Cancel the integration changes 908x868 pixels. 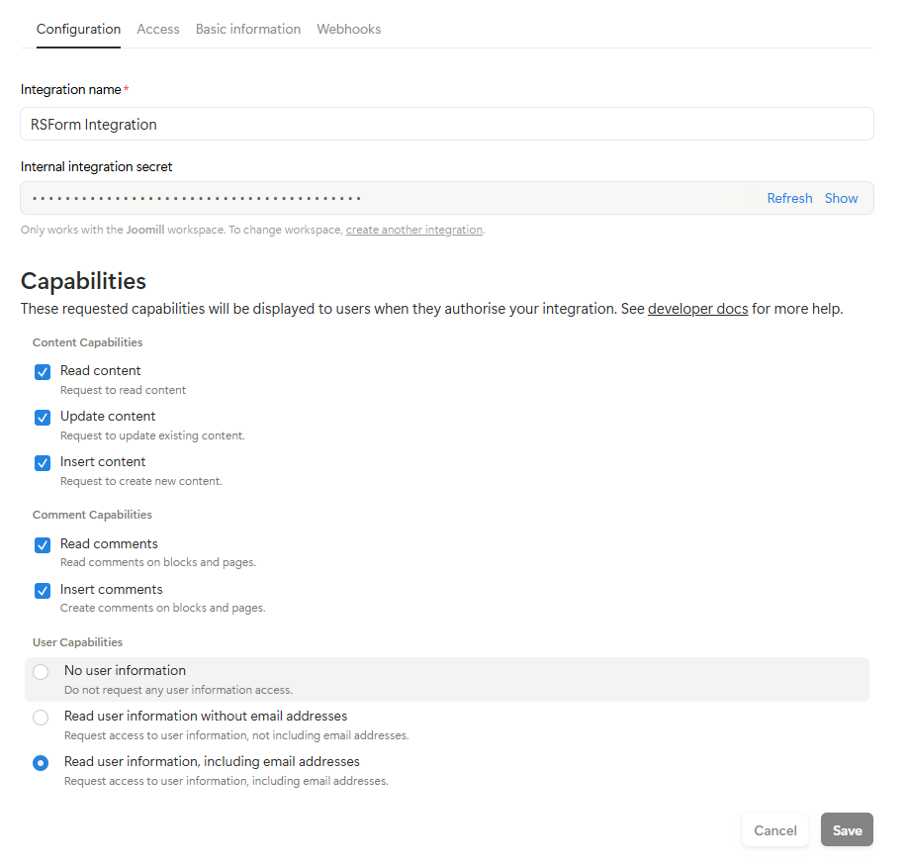774,829
